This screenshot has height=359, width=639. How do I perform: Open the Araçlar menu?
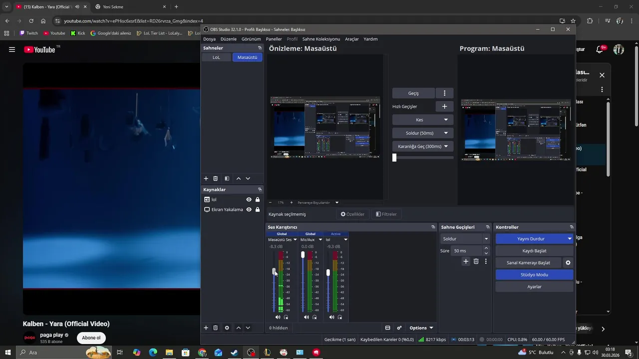tap(352, 39)
